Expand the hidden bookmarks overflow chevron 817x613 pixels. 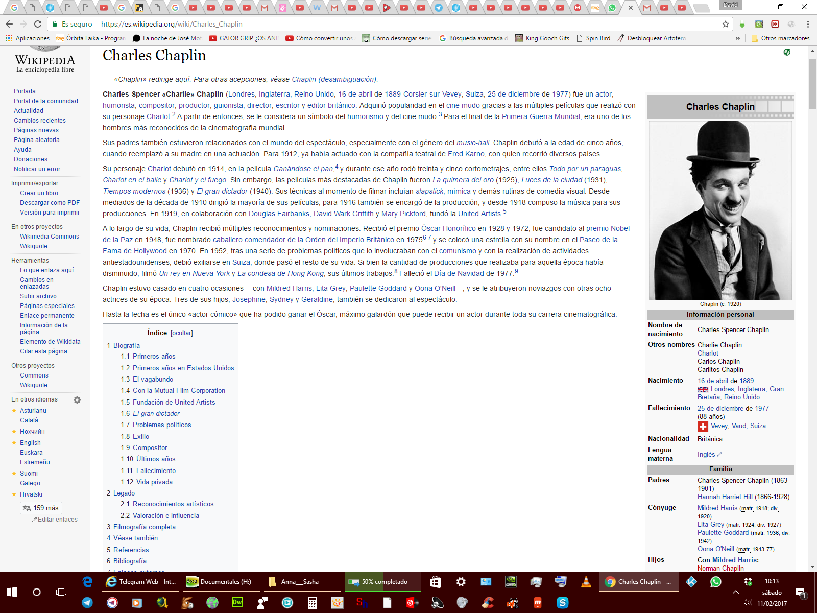point(737,38)
